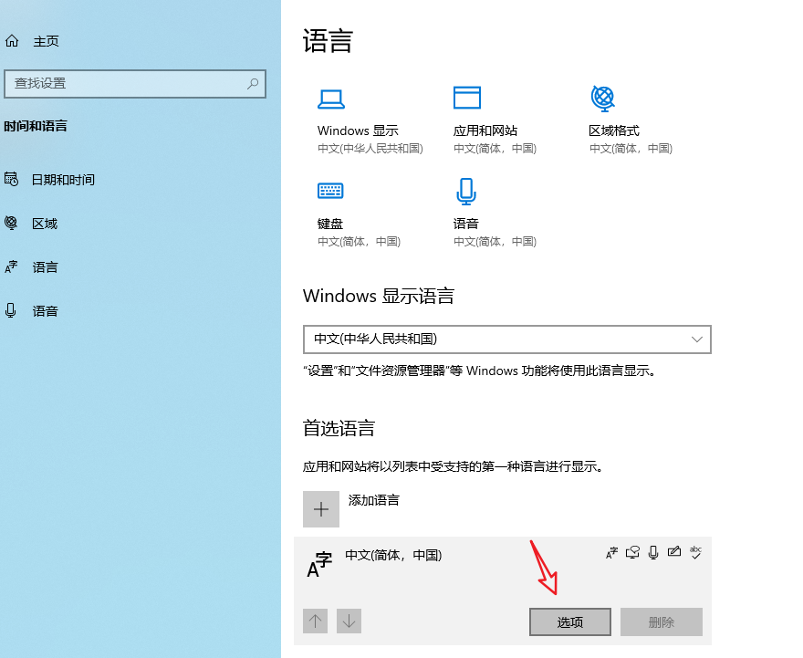Click 中文(简体，中国) under 区域格式
Viewport: 803px width, 658px height.
[631, 149]
